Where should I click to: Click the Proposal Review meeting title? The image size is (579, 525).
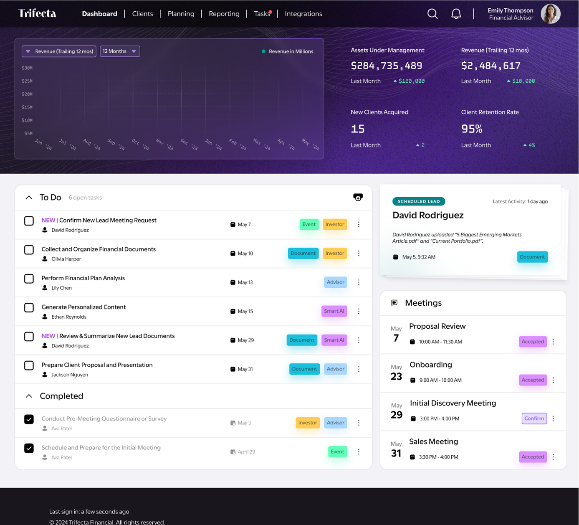click(437, 326)
